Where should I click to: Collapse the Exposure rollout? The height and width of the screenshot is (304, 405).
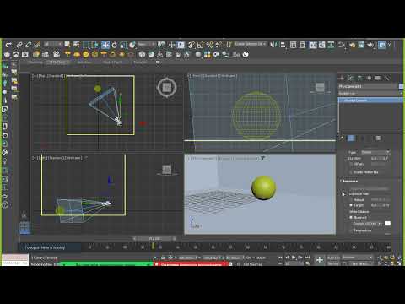(x=350, y=181)
